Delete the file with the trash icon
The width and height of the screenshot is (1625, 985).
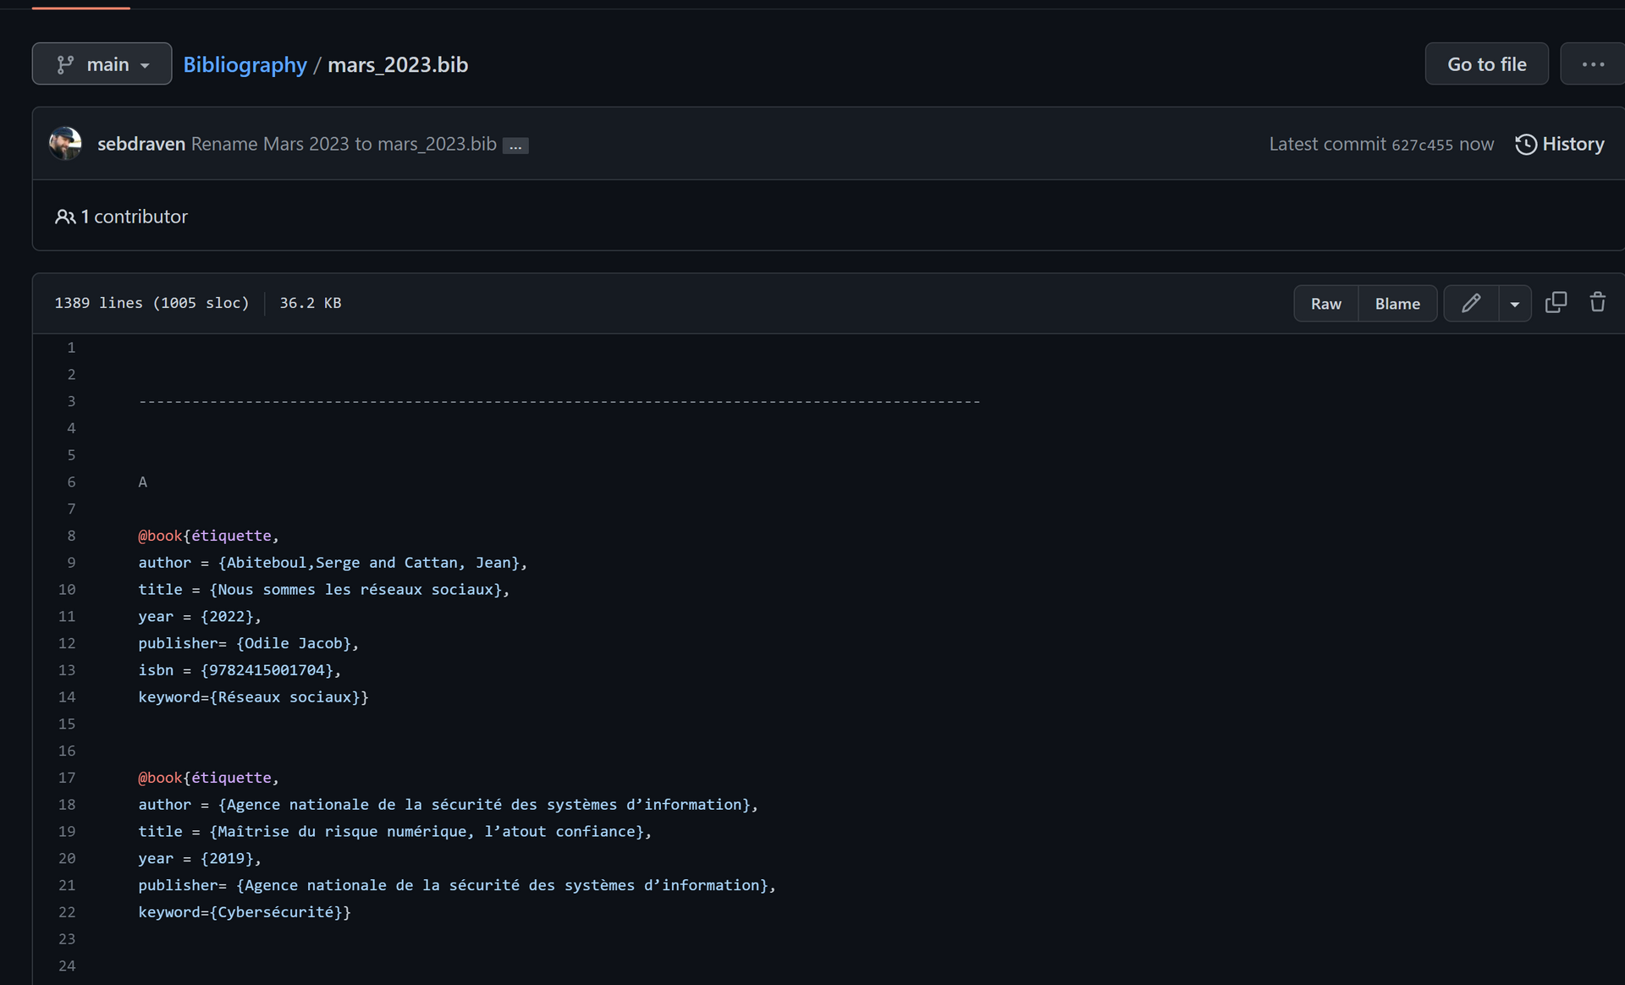tap(1597, 302)
